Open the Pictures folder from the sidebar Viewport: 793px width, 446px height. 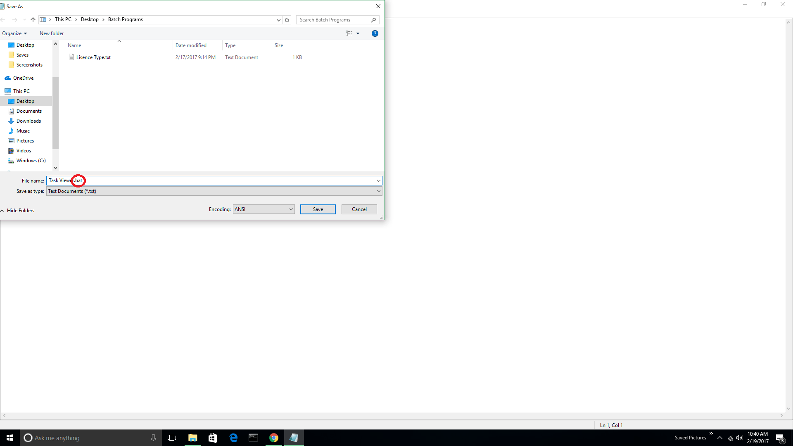click(25, 140)
